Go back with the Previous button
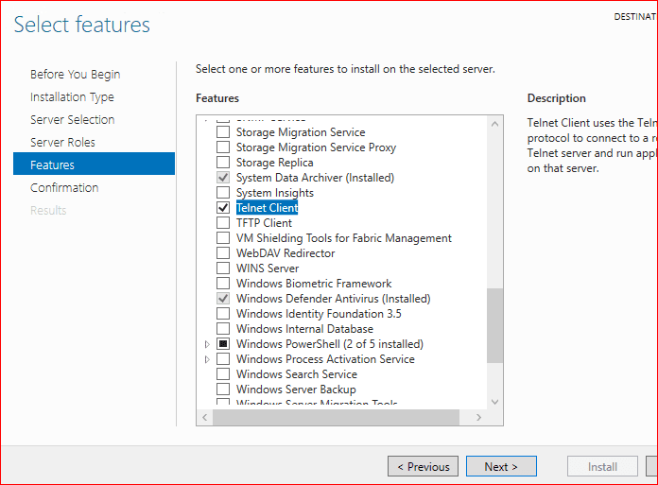Image resolution: width=658 pixels, height=485 pixels. [x=423, y=466]
